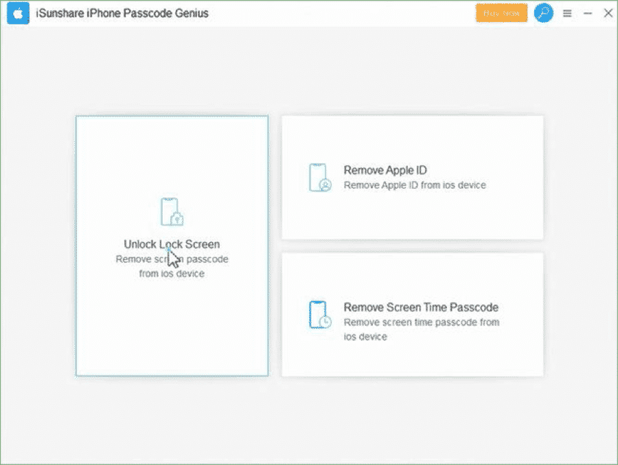Click the Remove Apple ID heading
This screenshot has width=618, height=465.
tap(385, 170)
